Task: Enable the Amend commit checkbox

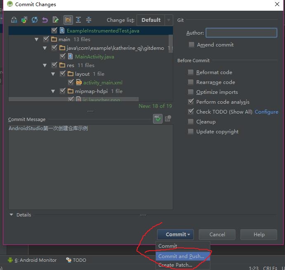Action: (191, 44)
